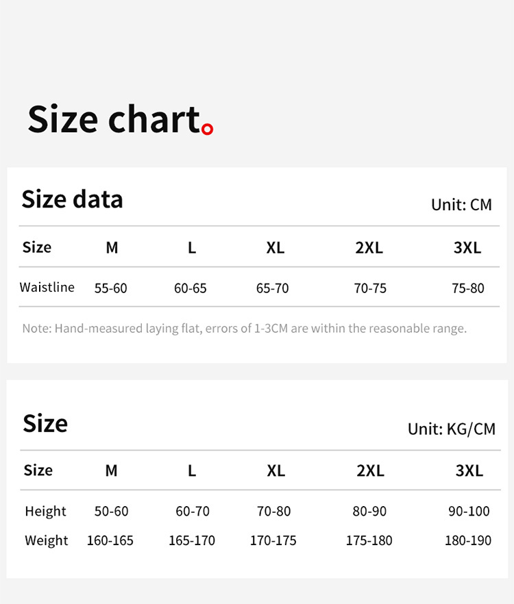The image size is (514, 604).
Task: Select waistline value 75-80
Action: [x=468, y=288]
